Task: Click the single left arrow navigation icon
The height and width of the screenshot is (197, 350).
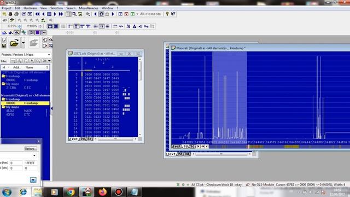Action: 44,14
